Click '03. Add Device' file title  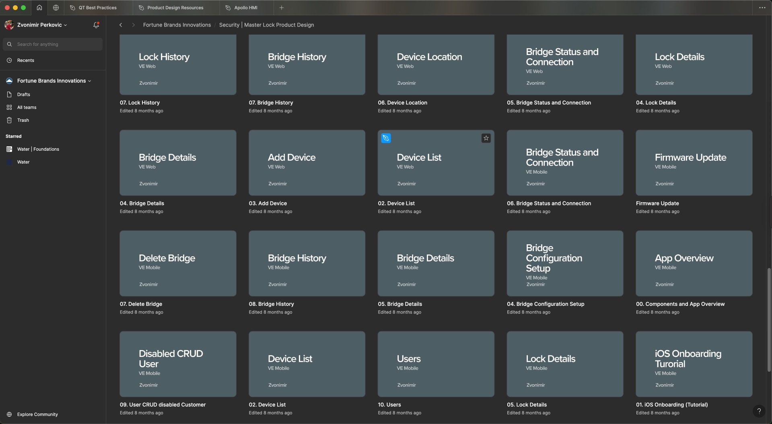point(268,203)
